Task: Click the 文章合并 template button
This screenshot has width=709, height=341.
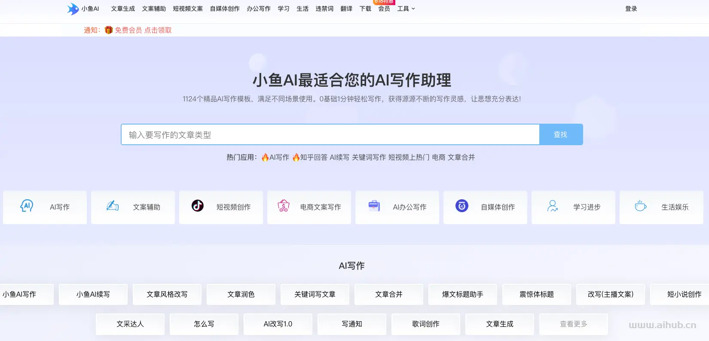Action: click(389, 294)
